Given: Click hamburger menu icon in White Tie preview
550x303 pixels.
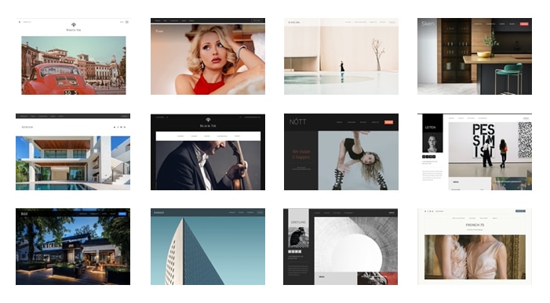Looking at the screenshot, I should coord(127,22).
